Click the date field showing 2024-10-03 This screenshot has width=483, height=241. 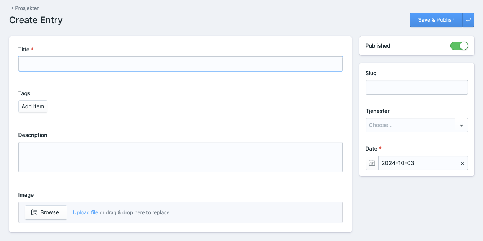(x=417, y=163)
